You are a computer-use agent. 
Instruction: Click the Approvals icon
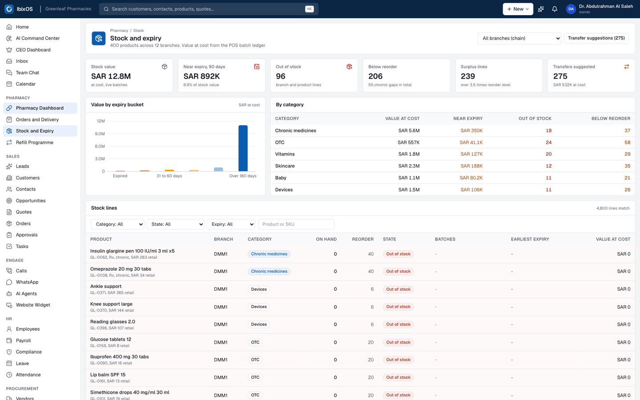click(9, 235)
